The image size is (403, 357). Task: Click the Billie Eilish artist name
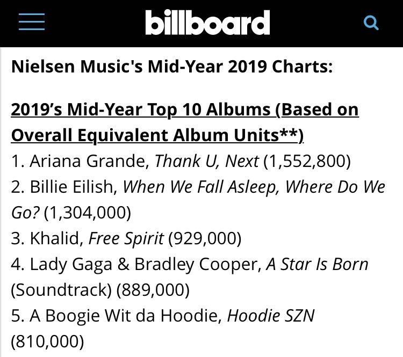(x=72, y=187)
